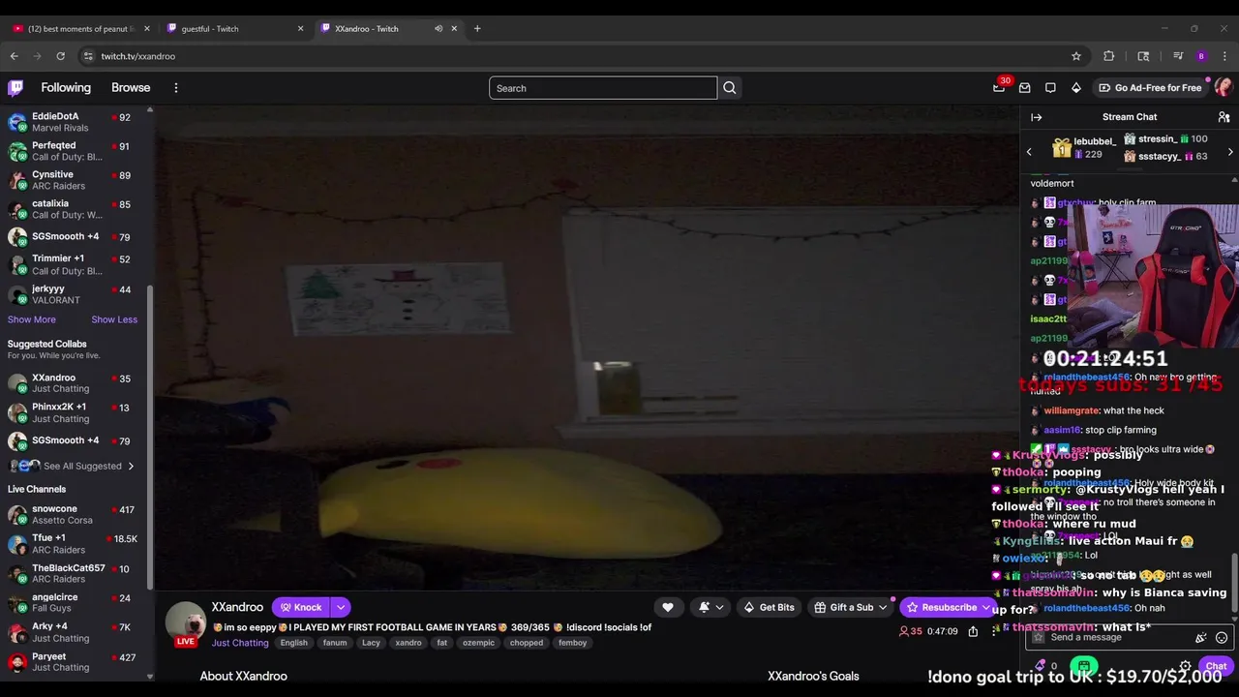Collapse the Stream Chat panel
This screenshot has width=1239, height=697.
point(1037,117)
